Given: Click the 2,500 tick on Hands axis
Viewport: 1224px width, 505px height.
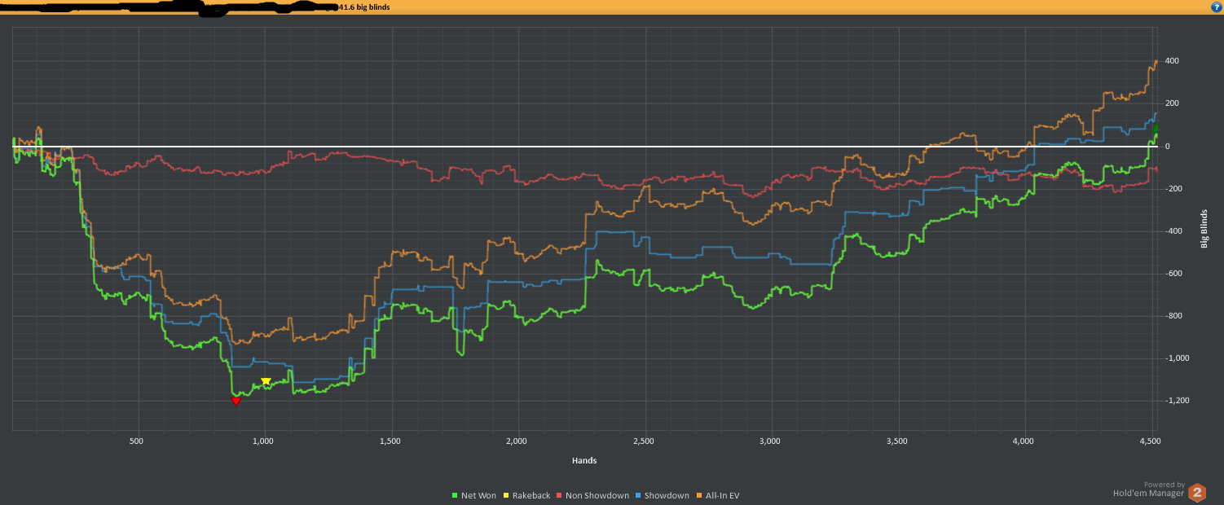Looking at the screenshot, I should (645, 441).
